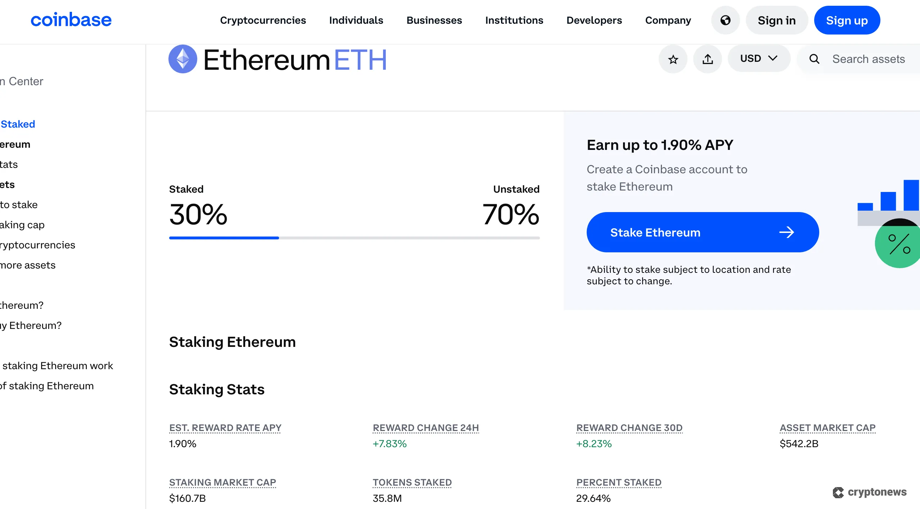Click the Sign in button
The image size is (920, 509).
(x=777, y=20)
